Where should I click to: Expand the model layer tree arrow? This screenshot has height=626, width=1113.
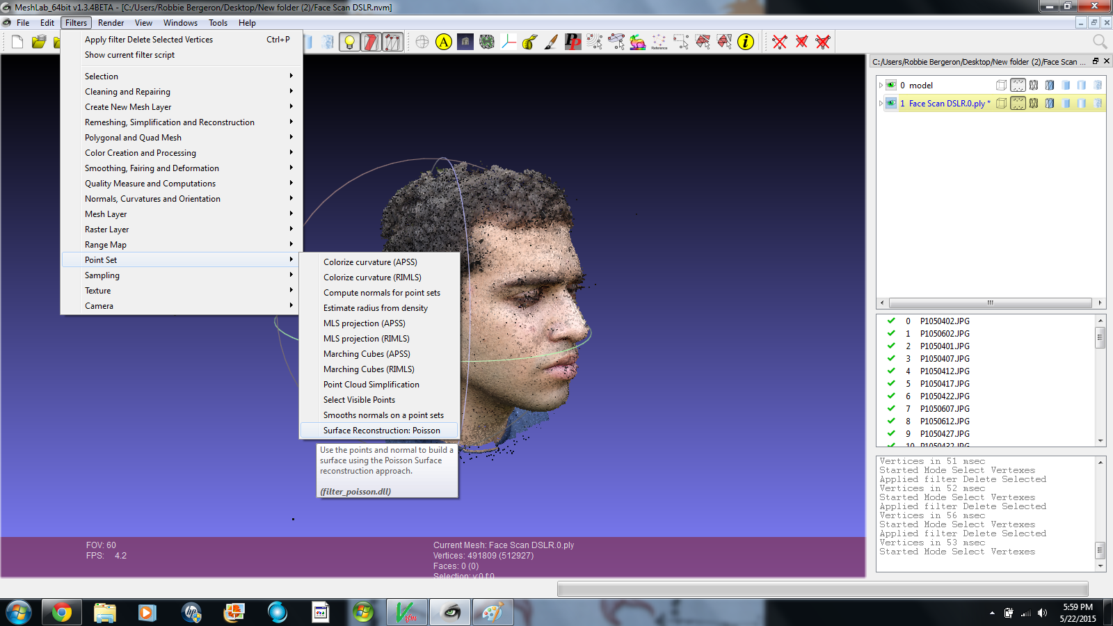pos(881,85)
